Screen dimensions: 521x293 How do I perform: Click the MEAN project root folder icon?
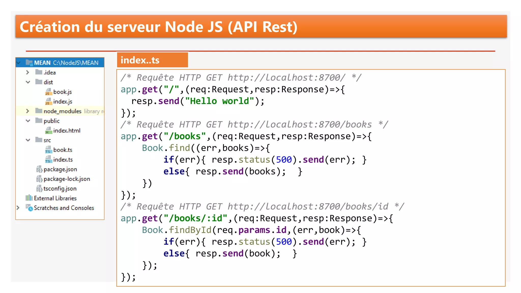pyautogui.click(x=29, y=62)
